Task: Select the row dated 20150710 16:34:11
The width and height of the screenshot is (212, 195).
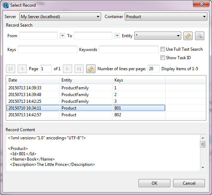Action: click(x=86, y=108)
